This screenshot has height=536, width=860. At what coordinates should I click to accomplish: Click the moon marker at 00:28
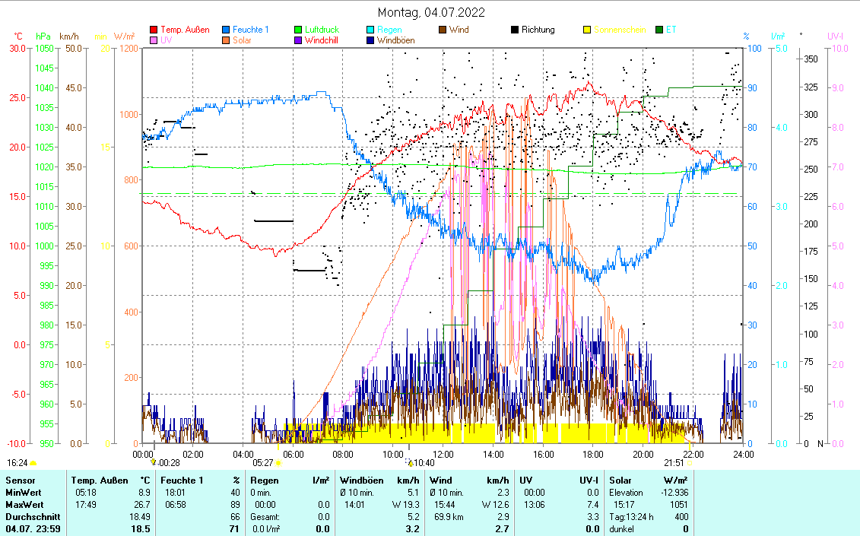(x=154, y=462)
